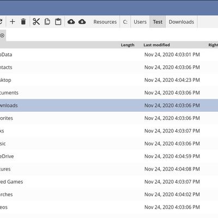Go to the C: breadcrumb
The width and height of the screenshot is (218, 218).
click(125, 22)
